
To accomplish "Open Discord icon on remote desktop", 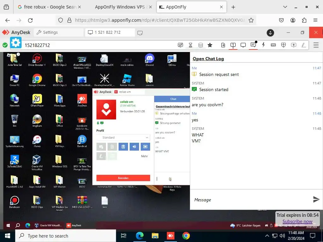I will (x=150, y=60).
